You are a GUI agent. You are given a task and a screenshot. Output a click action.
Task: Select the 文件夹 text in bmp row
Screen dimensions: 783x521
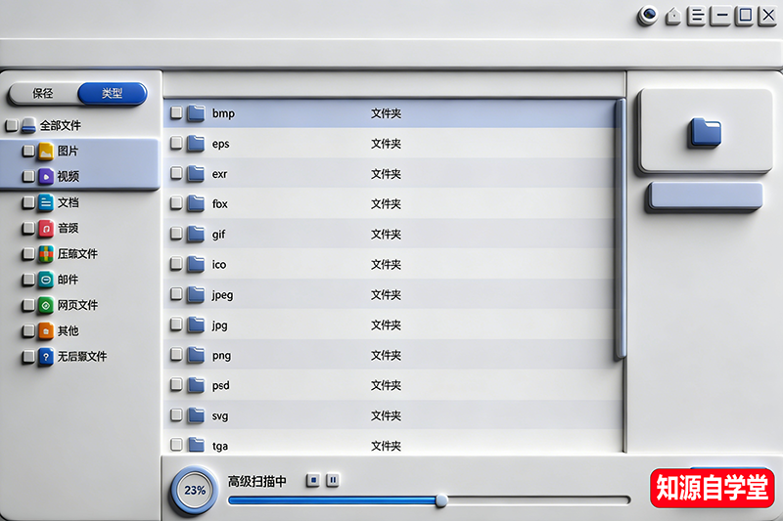[386, 113]
